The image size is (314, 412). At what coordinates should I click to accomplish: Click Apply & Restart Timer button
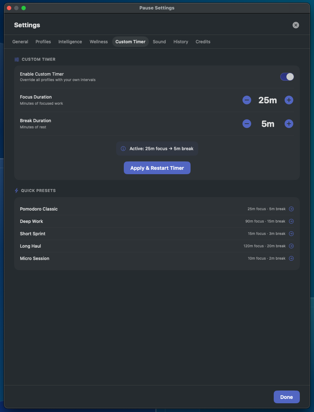(x=157, y=168)
